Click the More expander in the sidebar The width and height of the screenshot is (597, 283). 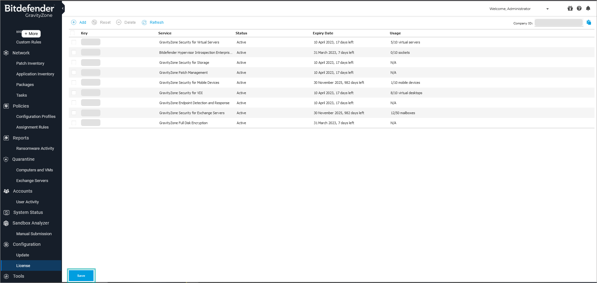[x=31, y=33]
